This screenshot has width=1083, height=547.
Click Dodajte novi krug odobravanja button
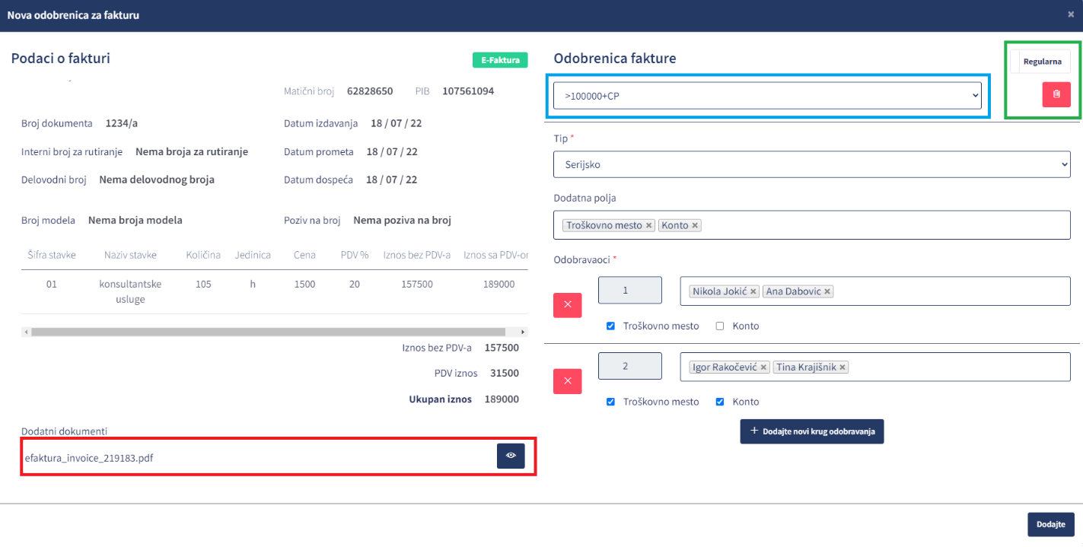click(811, 431)
